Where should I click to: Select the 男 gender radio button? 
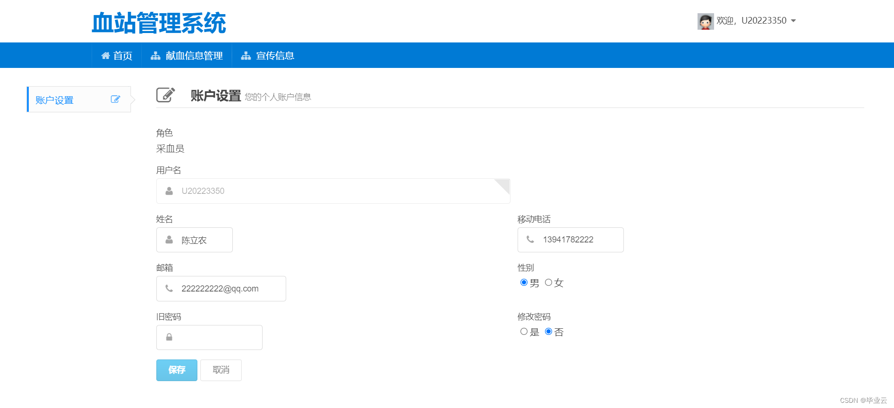tap(524, 283)
